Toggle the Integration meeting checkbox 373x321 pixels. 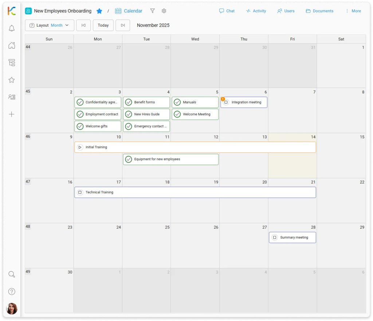click(226, 102)
